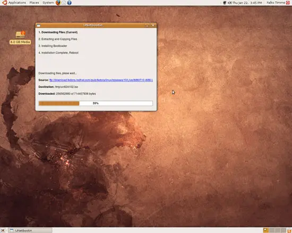Click the 35% download progress bar
This screenshot has width=292, height=233.
coord(96,103)
